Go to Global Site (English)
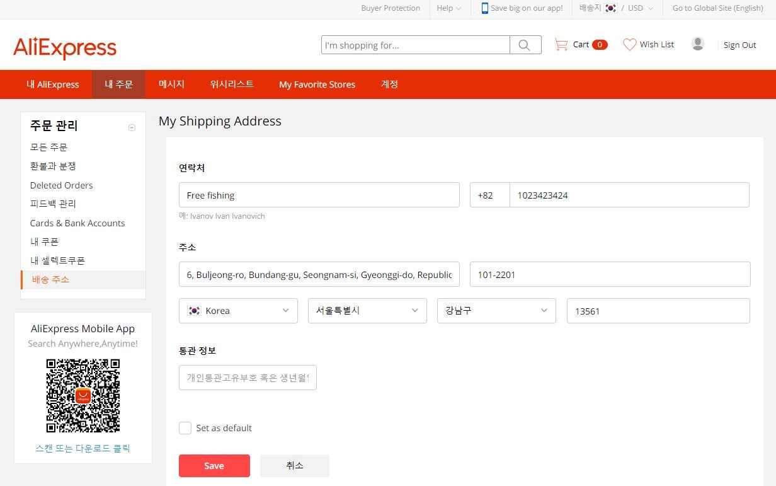776x486 pixels. click(717, 8)
